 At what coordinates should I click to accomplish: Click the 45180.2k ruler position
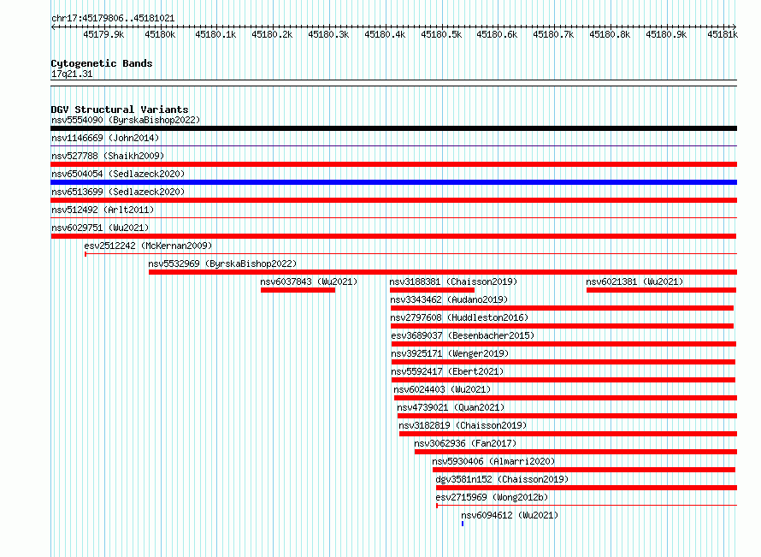coord(272,34)
